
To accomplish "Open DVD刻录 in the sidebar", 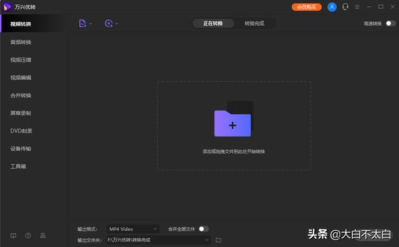I will pyautogui.click(x=21, y=131).
